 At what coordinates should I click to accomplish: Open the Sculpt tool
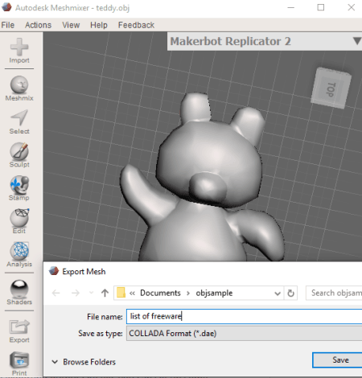(x=19, y=155)
